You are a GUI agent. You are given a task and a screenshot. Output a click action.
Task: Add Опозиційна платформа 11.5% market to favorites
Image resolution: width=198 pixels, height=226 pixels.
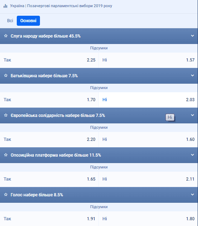(6, 155)
